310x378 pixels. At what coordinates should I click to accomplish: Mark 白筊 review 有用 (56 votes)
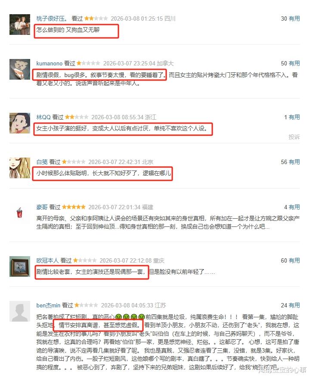tap(294, 162)
